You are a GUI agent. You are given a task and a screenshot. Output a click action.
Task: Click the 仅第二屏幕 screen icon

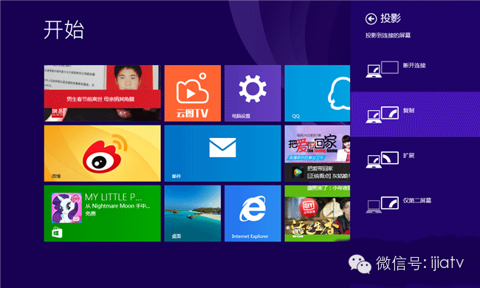(x=383, y=205)
